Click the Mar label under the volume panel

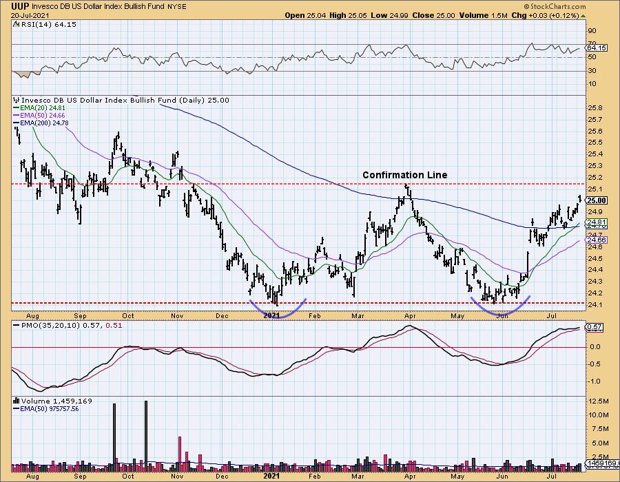point(358,476)
